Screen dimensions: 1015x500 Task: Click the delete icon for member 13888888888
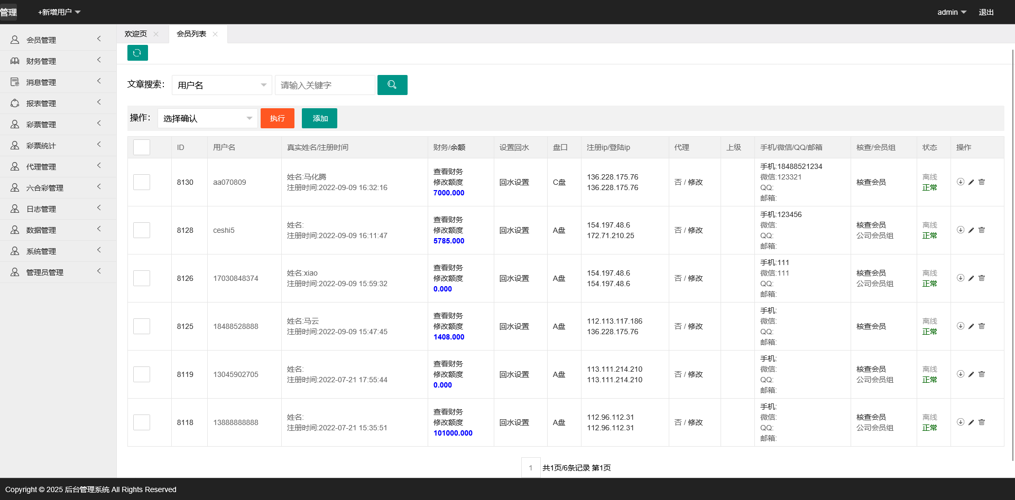coord(982,422)
